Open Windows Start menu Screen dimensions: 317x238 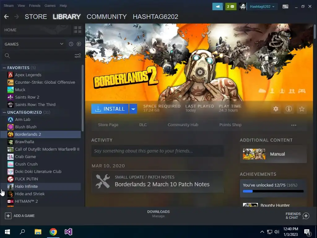click(7, 232)
